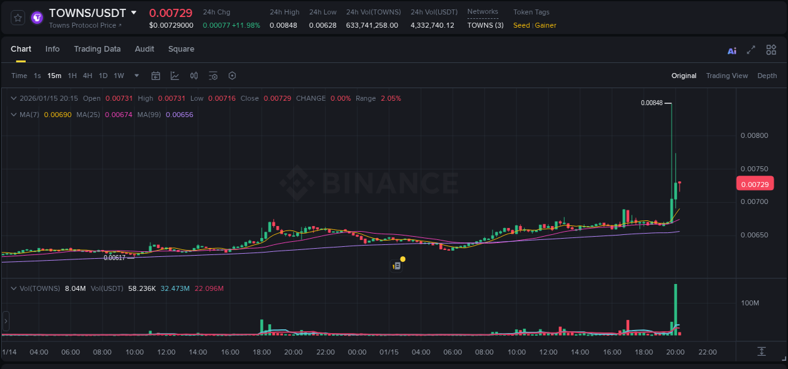Open the date range calendar icon
Viewport: 788px width, 369px height.
click(156, 76)
